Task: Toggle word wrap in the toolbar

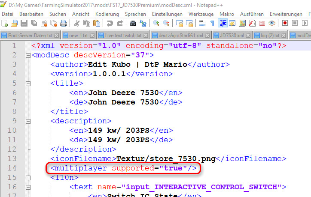Action: pyautogui.click(x=202, y=23)
